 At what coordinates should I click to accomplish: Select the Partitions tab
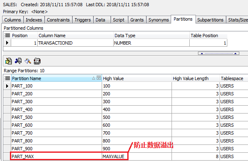(183, 19)
